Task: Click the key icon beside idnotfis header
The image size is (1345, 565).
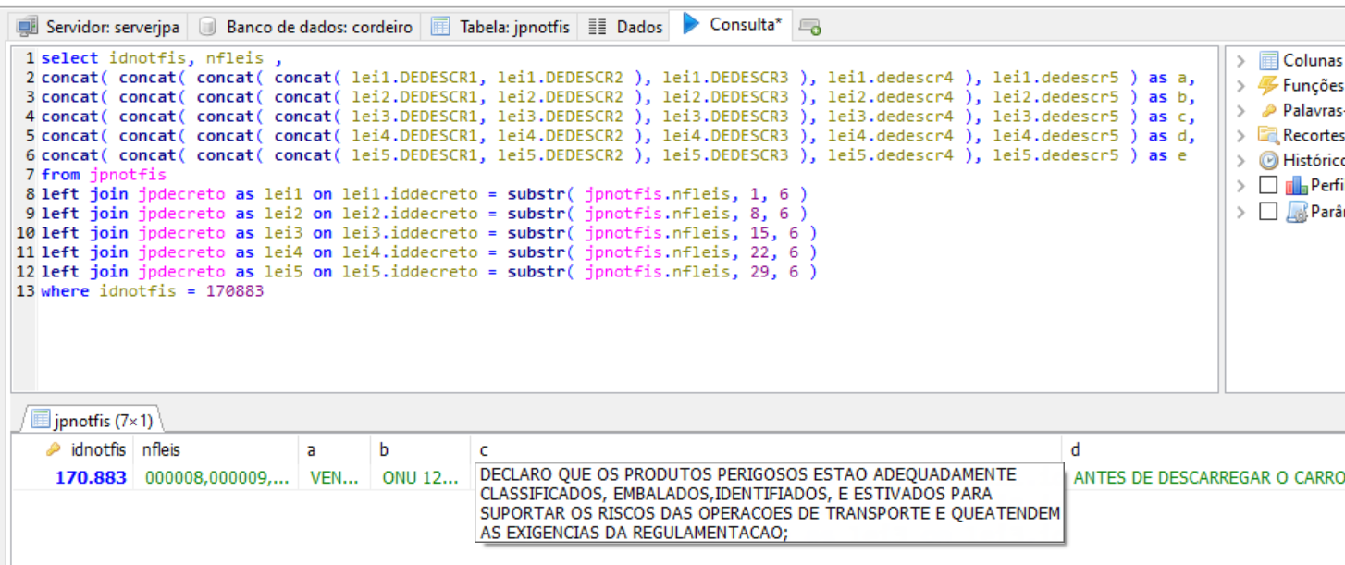Action: (55, 450)
